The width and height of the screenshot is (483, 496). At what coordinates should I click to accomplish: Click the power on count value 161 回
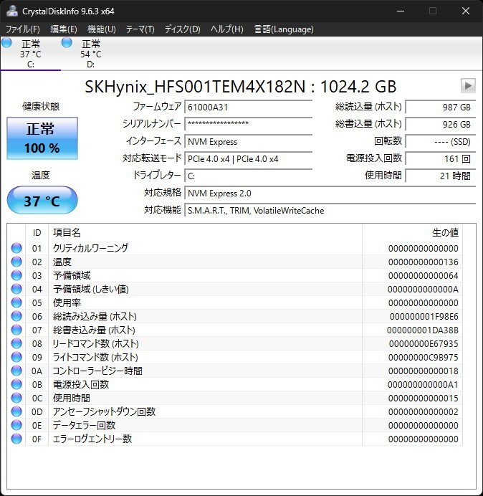coord(441,158)
